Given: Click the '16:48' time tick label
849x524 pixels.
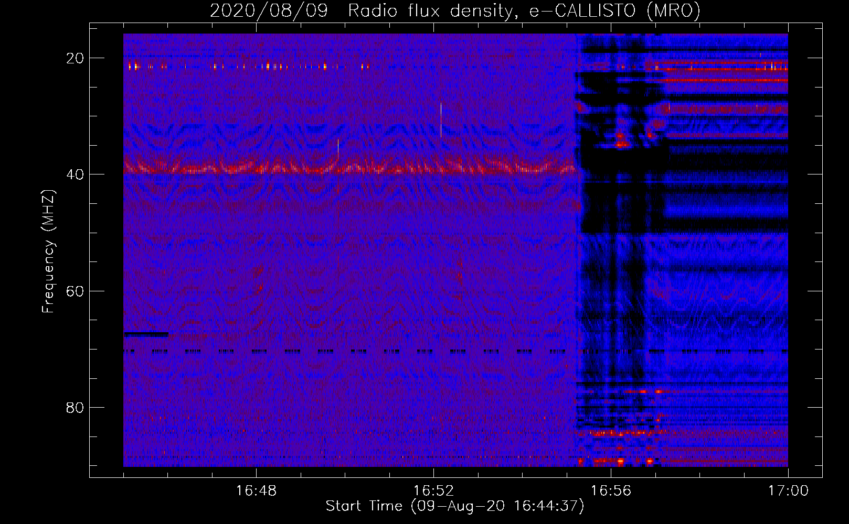Looking at the screenshot, I should (x=256, y=491).
